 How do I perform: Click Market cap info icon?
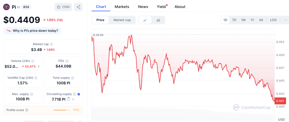52,44
